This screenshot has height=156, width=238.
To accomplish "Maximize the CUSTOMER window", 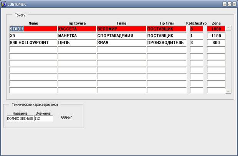I will (229, 4).
